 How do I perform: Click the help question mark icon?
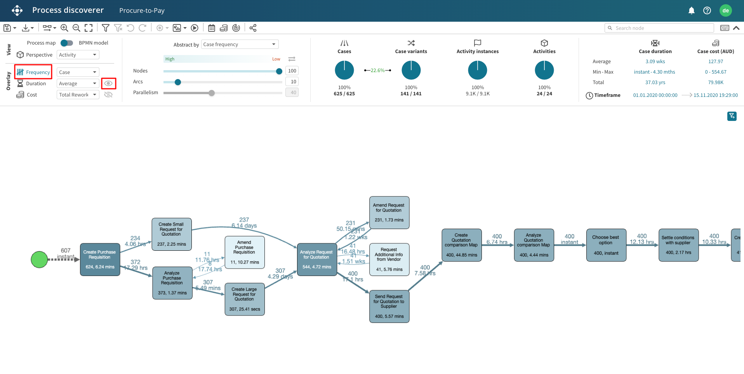pyautogui.click(x=707, y=10)
